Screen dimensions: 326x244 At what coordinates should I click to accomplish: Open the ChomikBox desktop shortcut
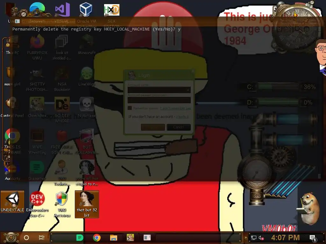pyautogui.click(x=37, y=104)
